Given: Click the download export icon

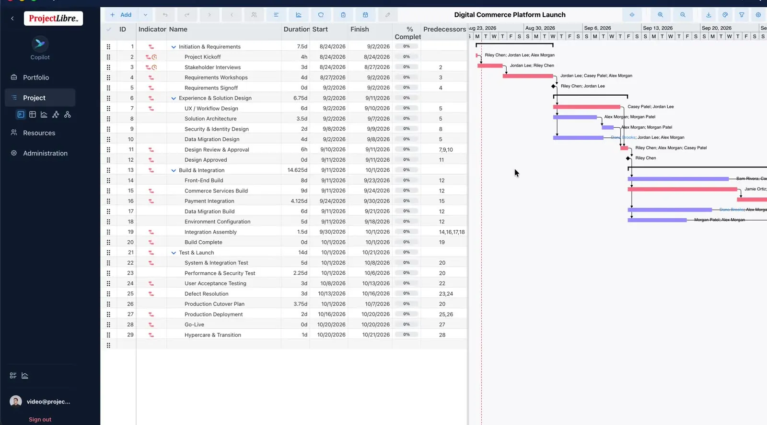Looking at the screenshot, I should tap(709, 15).
